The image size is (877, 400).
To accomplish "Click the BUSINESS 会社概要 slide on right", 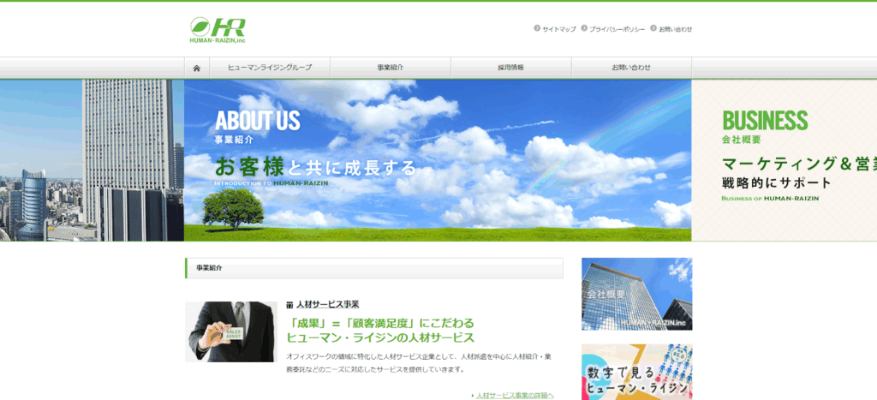I will pos(784,160).
